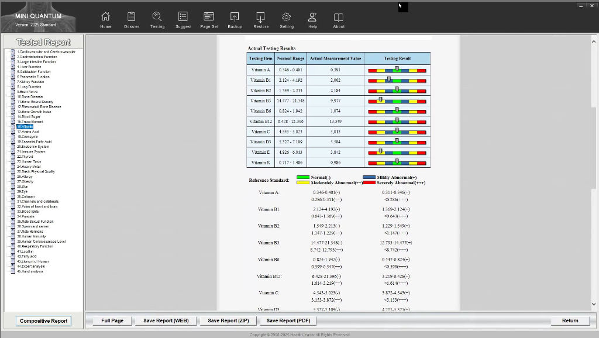599x338 pixels.
Task: Select 12.Rheumatoid Bone Disease entry
Action: point(39,106)
